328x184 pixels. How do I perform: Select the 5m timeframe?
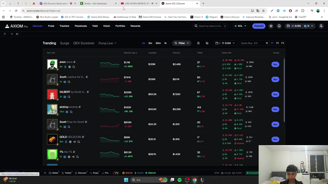click(150, 43)
